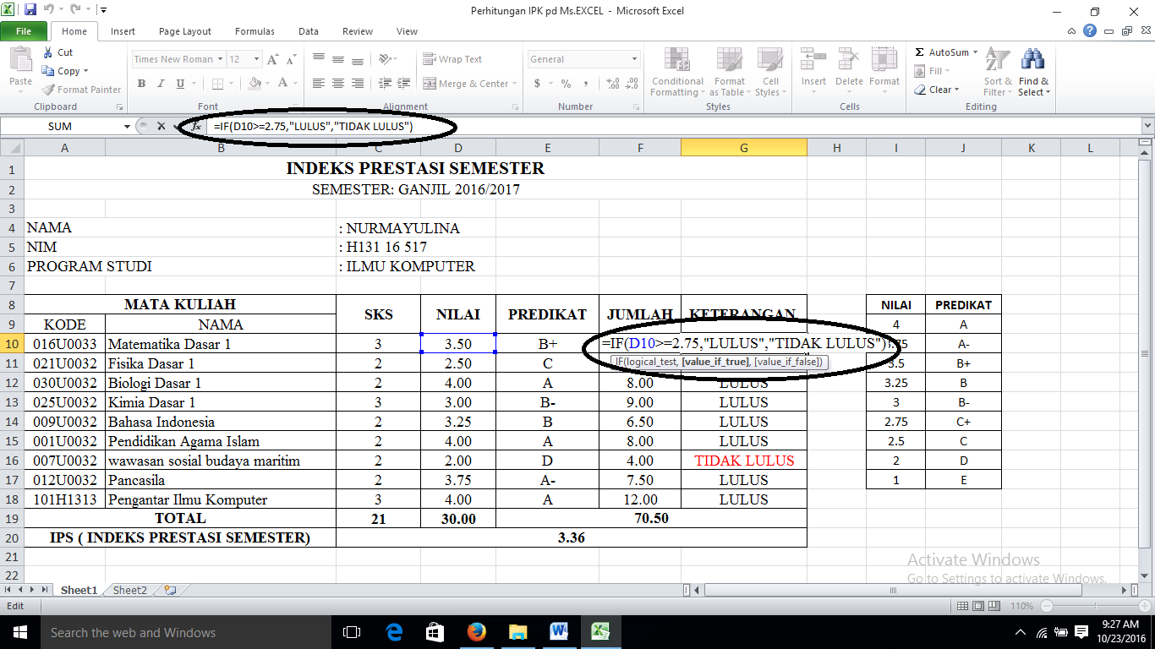This screenshot has width=1155, height=649.
Task: Open the Sort & Filter tool
Action: tap(996, 73)
